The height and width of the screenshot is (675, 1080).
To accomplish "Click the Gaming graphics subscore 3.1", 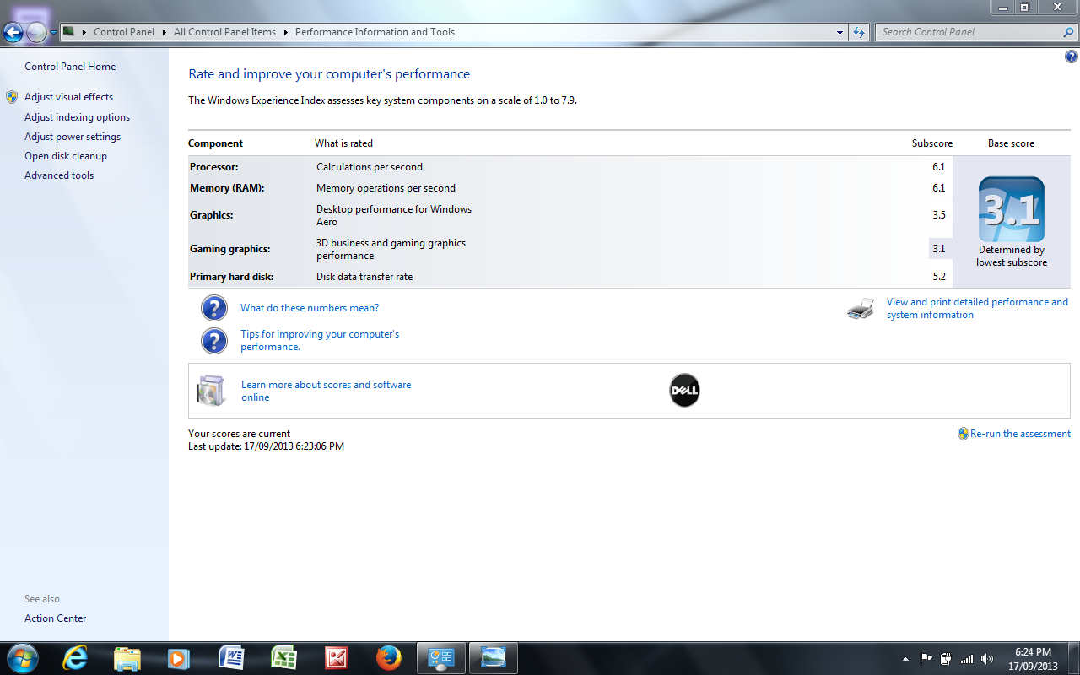I will (939, 249).
